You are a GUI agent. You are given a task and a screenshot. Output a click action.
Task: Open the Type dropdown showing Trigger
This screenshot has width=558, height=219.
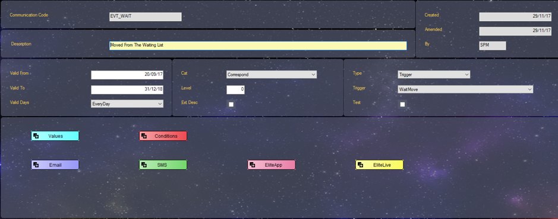coord(434,75)
